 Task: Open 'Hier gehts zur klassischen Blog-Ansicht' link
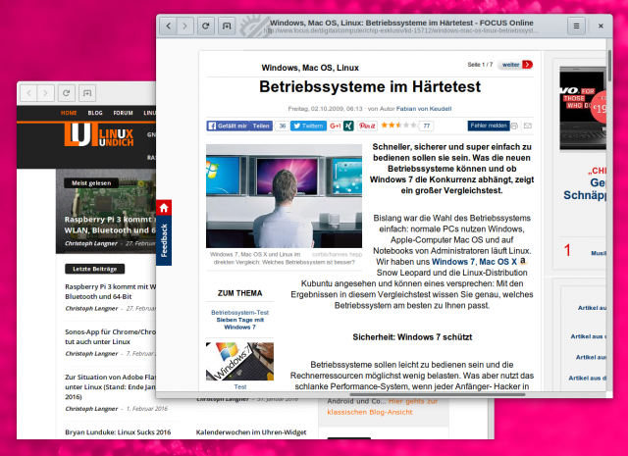tap(382, 406)
